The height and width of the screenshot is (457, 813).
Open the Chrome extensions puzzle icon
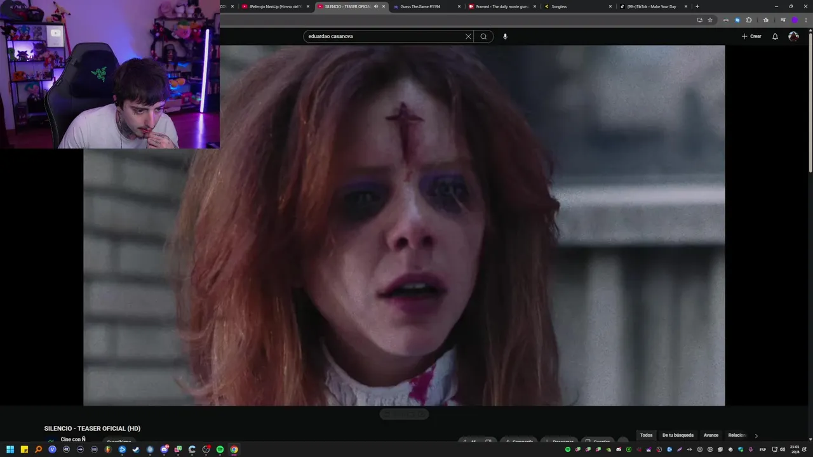[x=749, y=20]
